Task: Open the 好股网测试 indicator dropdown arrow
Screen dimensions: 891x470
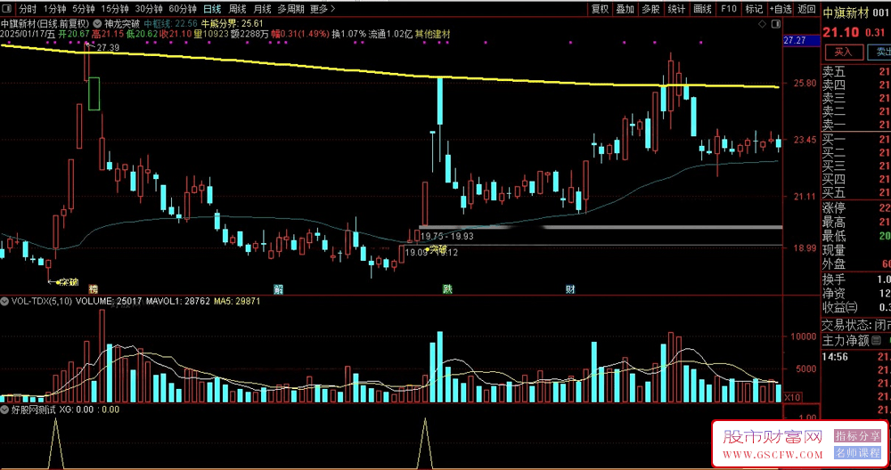Action: click(x=4, y=409)
